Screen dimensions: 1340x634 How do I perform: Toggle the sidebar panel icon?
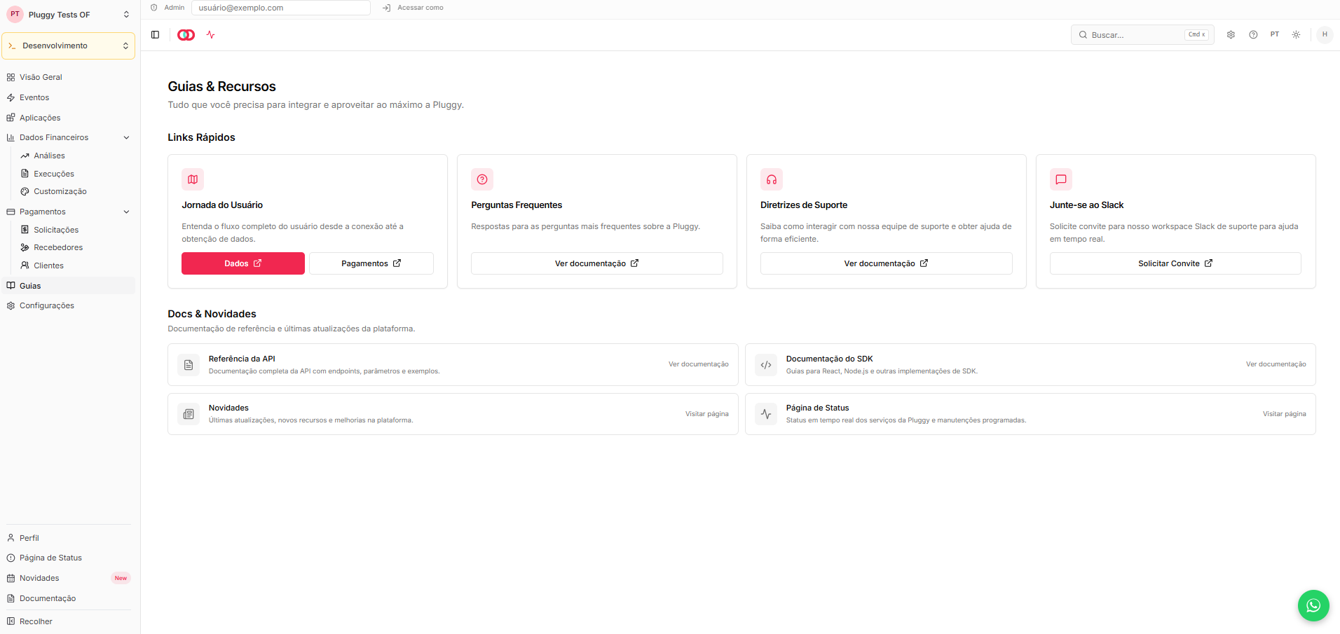tap(155, 34)
